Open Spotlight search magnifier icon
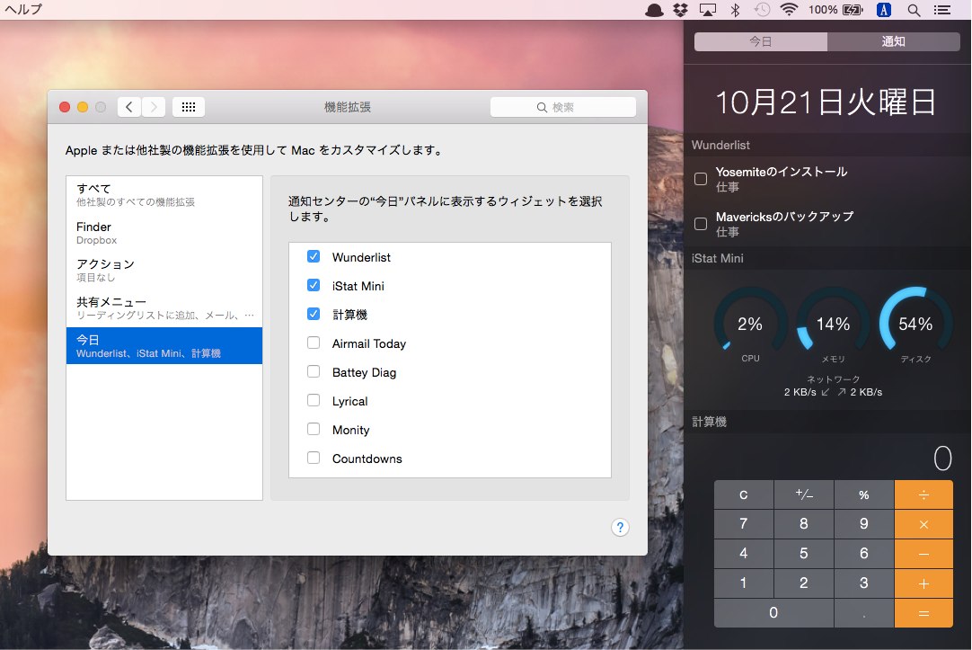This screenshot has height=650, width=972. [x=914, y=10]
